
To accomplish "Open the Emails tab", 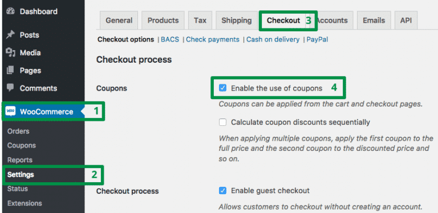I will (374, 21).
